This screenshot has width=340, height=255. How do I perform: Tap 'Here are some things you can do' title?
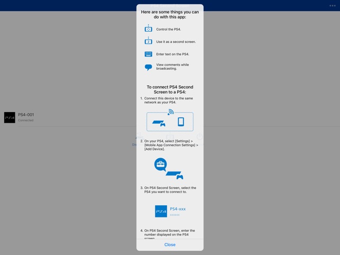tap(170, 13)
